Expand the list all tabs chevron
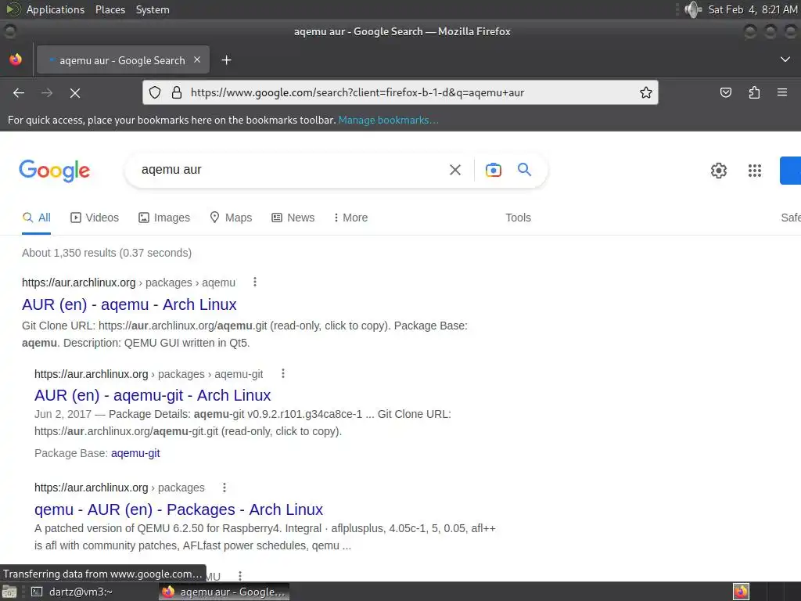Image resolution: width=801 pixels, height=601 pixels. pyautogui.click(x=785, y=59)
